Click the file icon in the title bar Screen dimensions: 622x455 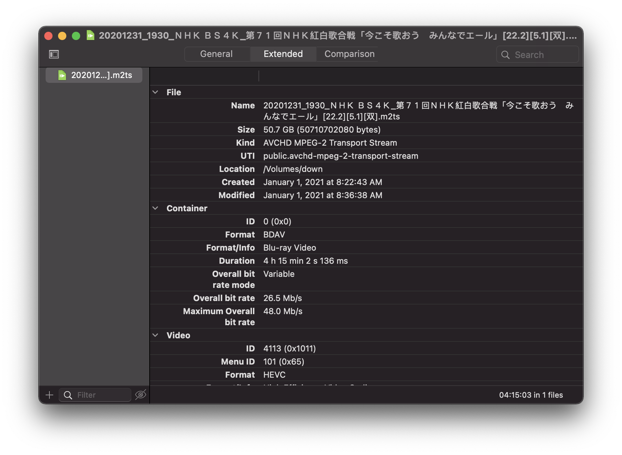[x=91, y=36]
